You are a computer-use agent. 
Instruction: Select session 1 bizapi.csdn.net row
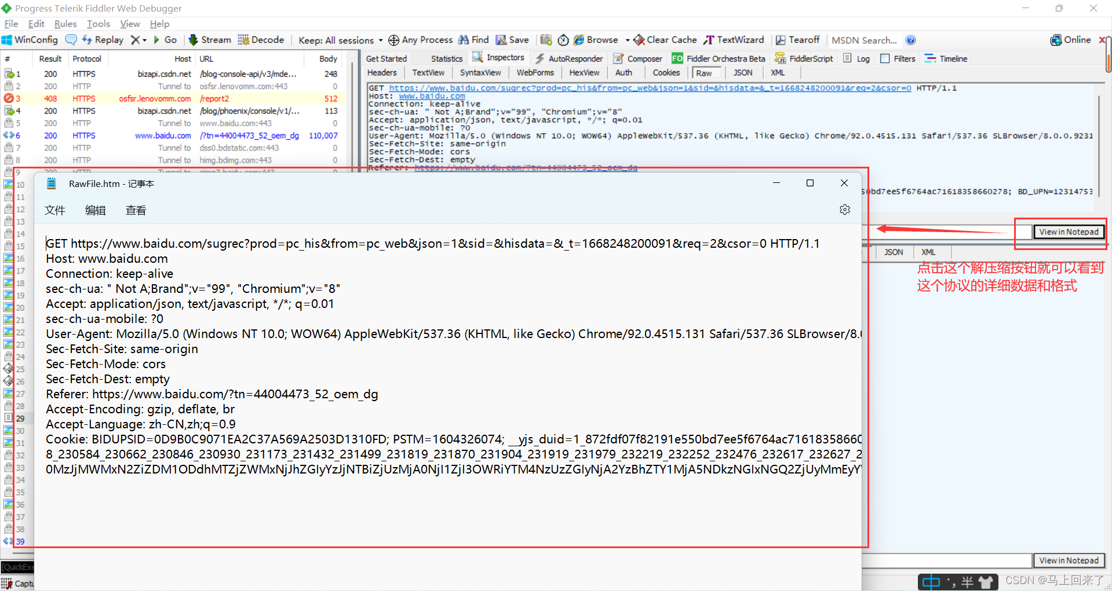click(x=173, y=74)
